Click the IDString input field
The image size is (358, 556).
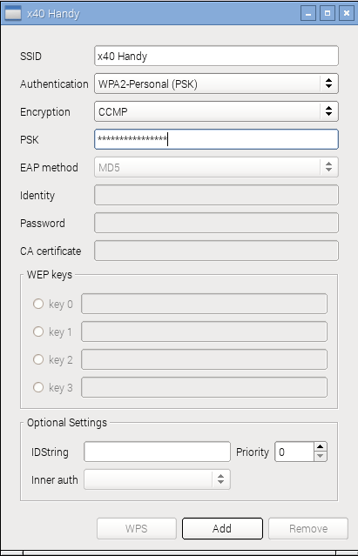[157, 452]
